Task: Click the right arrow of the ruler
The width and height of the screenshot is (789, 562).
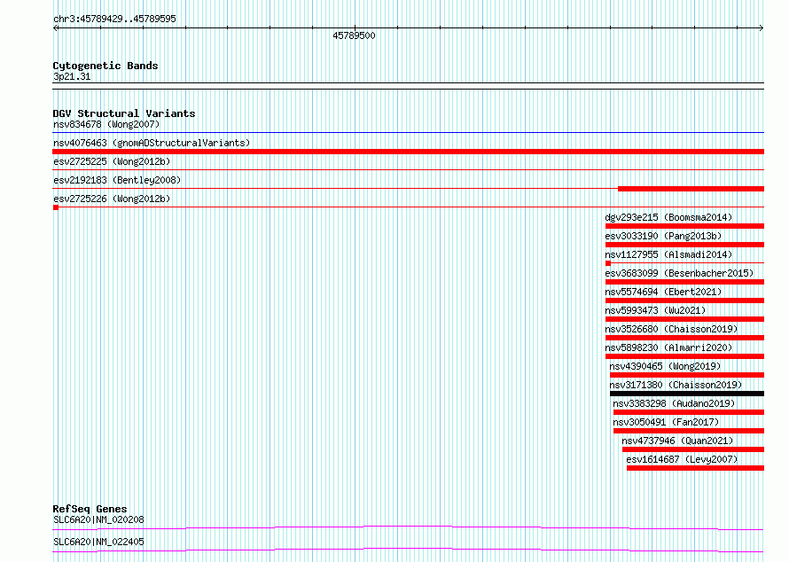Action: pos(762,28)
